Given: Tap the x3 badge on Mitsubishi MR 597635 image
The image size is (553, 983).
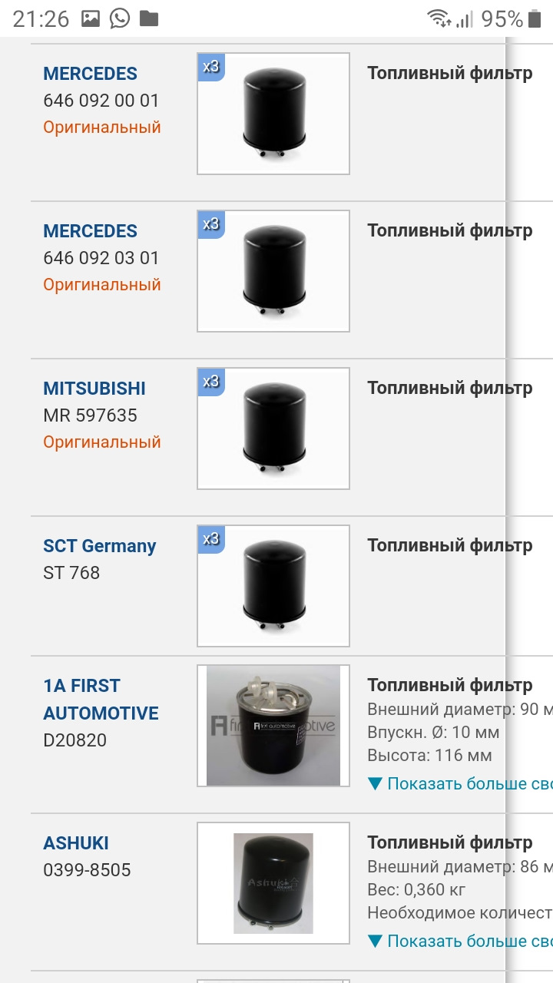Looking at the screenshot, I should (211, 382).
